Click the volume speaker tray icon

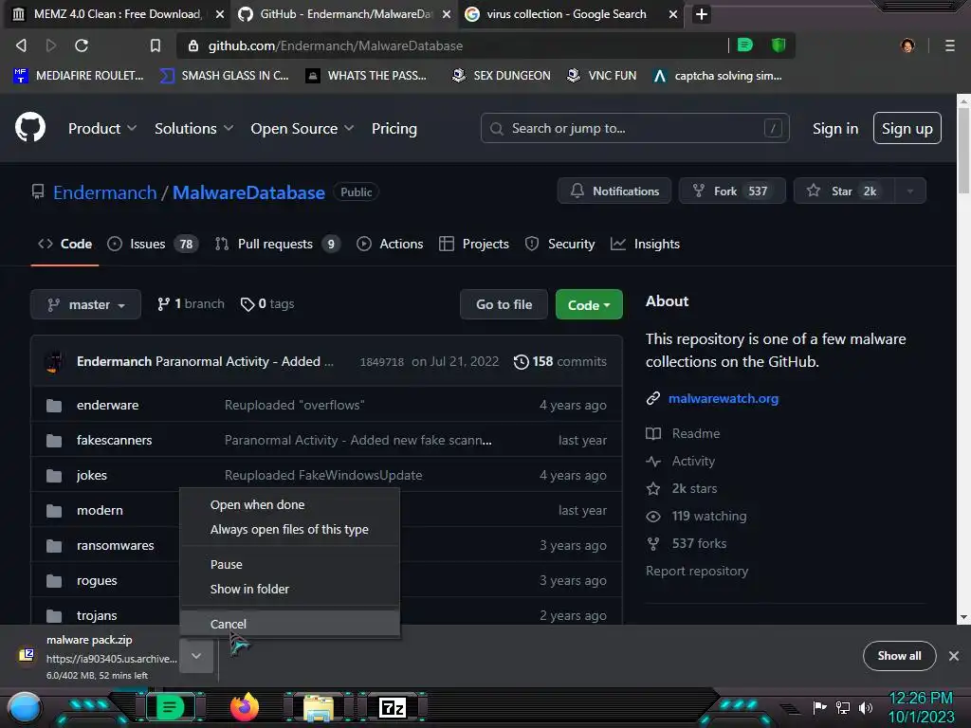pyautogui.click(x=866, y=707)
